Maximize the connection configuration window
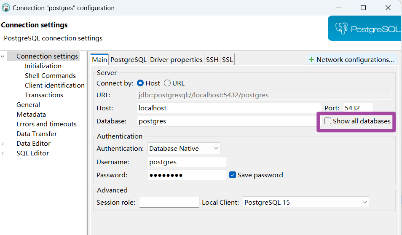Screen dimensions: 402x235 click(363, 8)
